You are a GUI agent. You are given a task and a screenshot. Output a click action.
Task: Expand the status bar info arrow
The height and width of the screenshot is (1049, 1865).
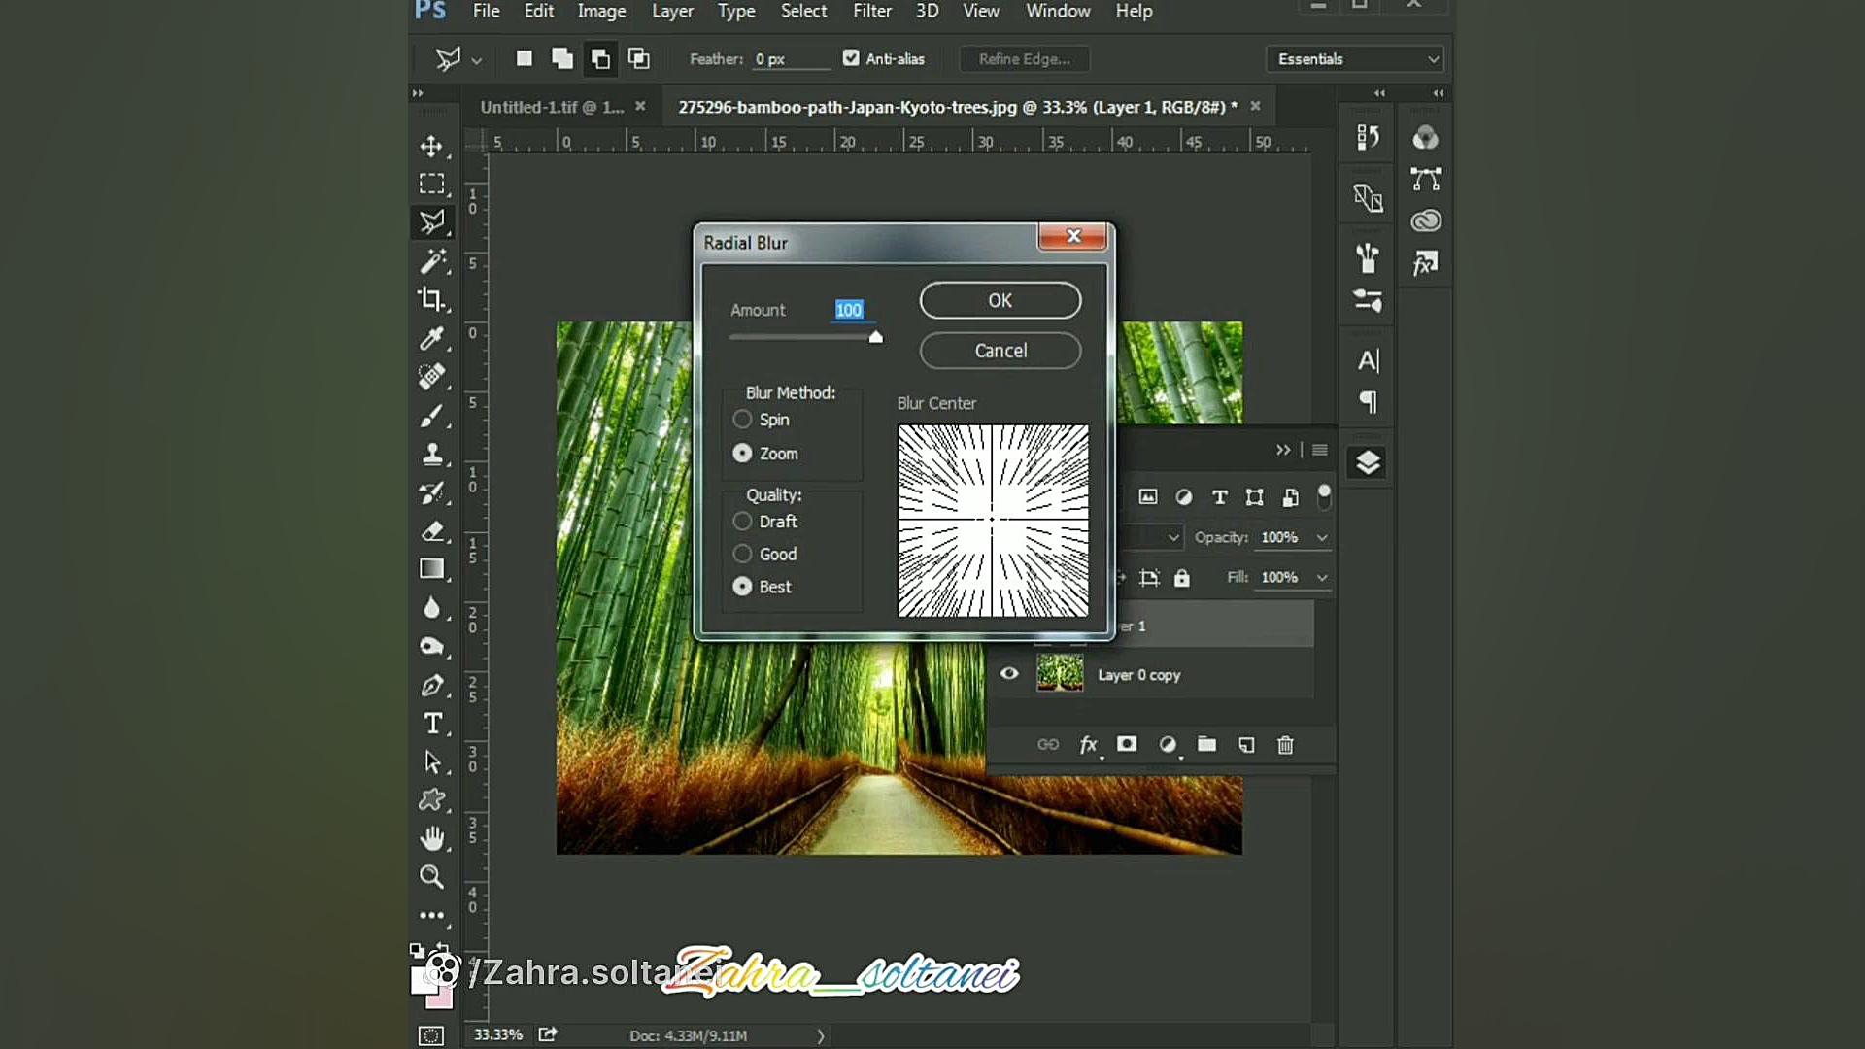pos(821,1036)
